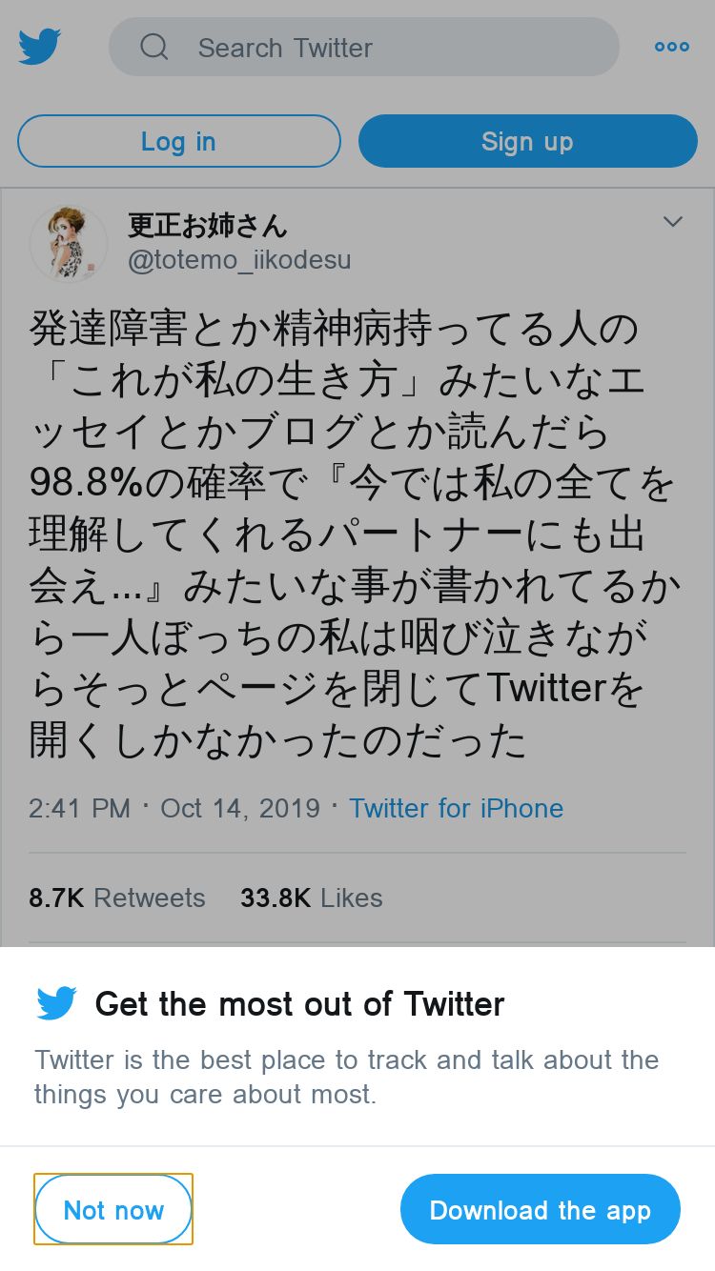Tap the Download the app button
This screenshot has width=715, height=1271.
(x=540, y=1209)
